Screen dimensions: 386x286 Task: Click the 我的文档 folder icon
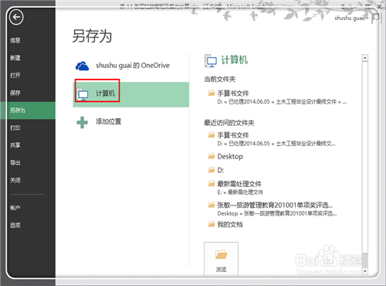[212, 223]
